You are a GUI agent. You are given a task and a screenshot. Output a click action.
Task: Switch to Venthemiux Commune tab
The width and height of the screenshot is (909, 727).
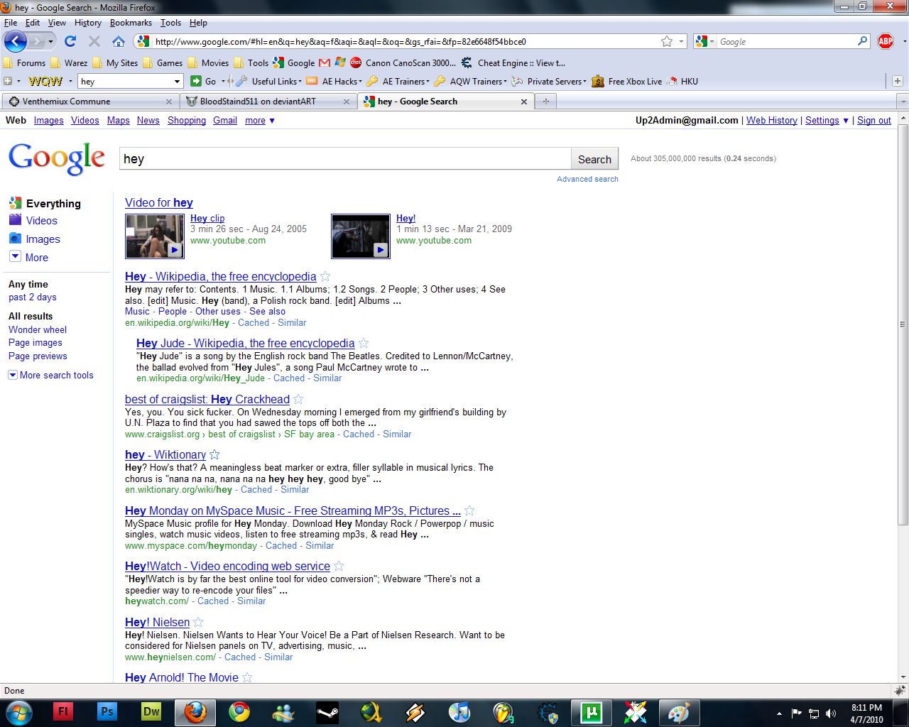[x=89, y=102]
